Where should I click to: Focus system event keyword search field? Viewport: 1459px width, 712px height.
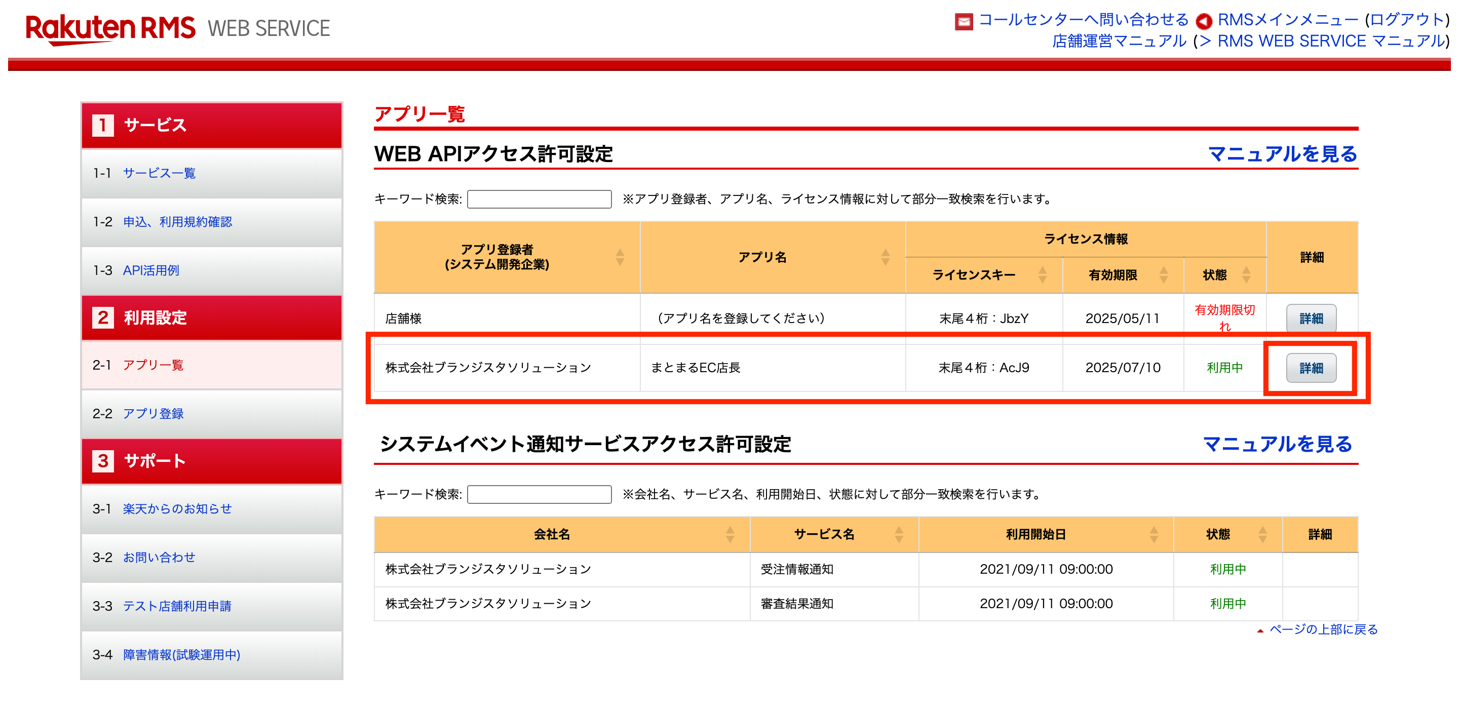pos(539,495)
